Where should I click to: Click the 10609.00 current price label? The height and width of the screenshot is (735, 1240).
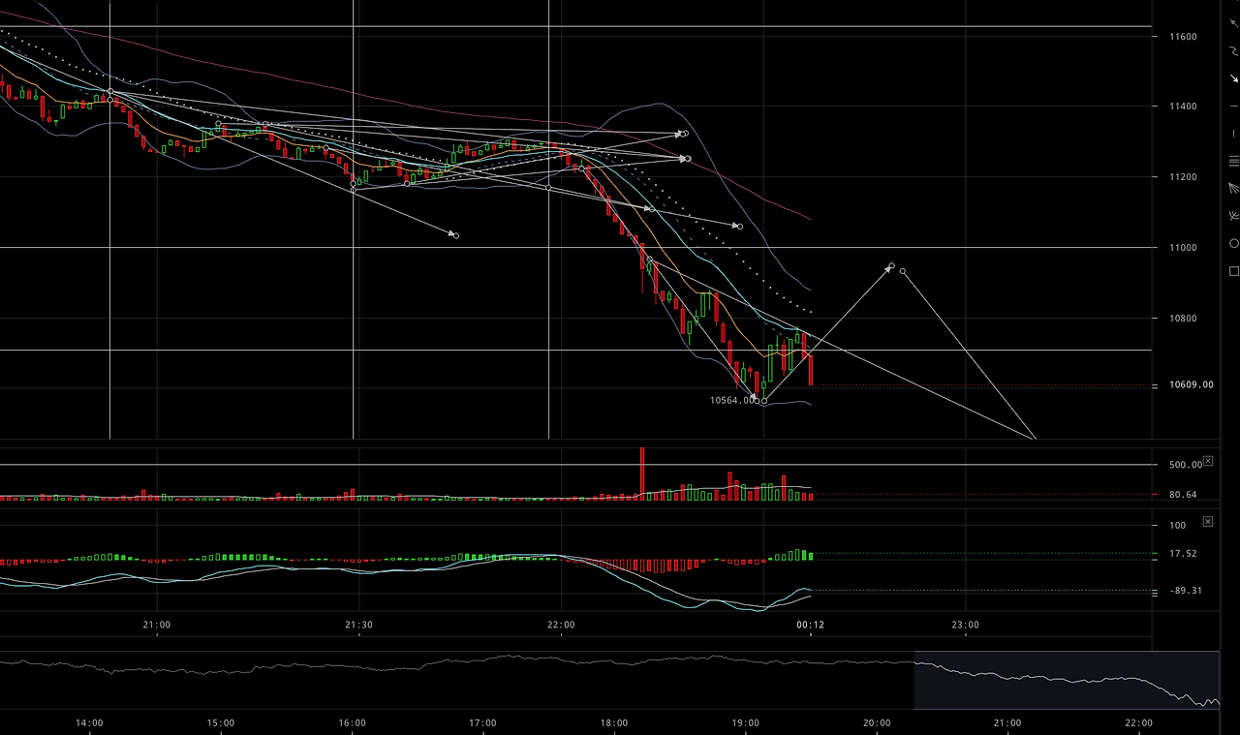(x=1192, y=384)
